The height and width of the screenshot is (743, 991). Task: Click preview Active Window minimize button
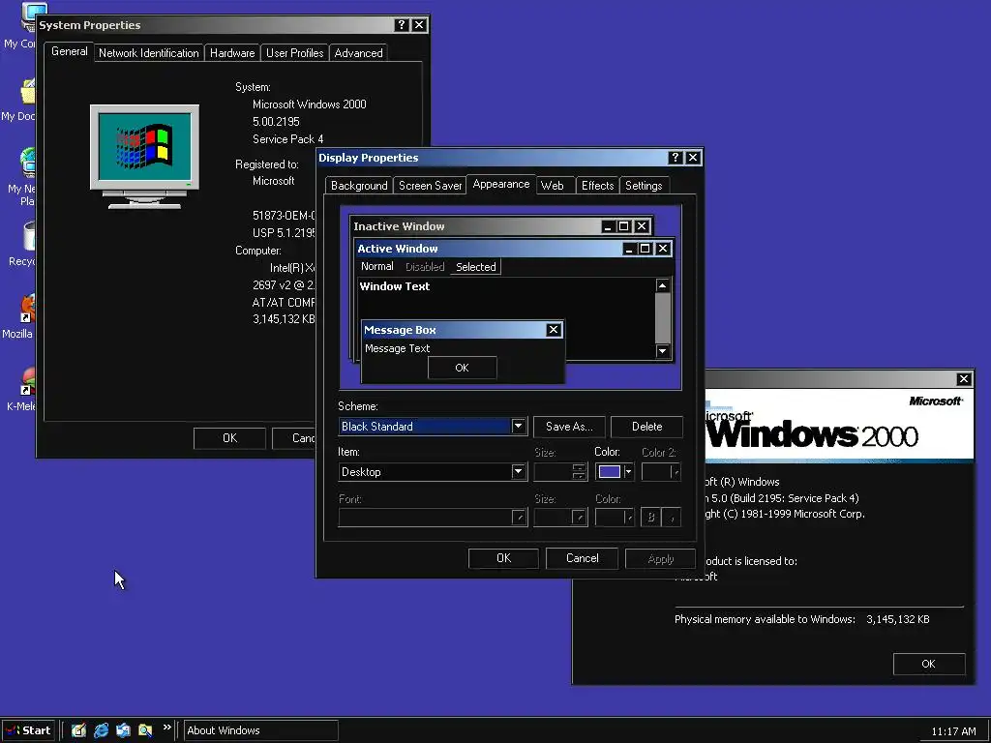pyautogui.click(x=629, y=249)
